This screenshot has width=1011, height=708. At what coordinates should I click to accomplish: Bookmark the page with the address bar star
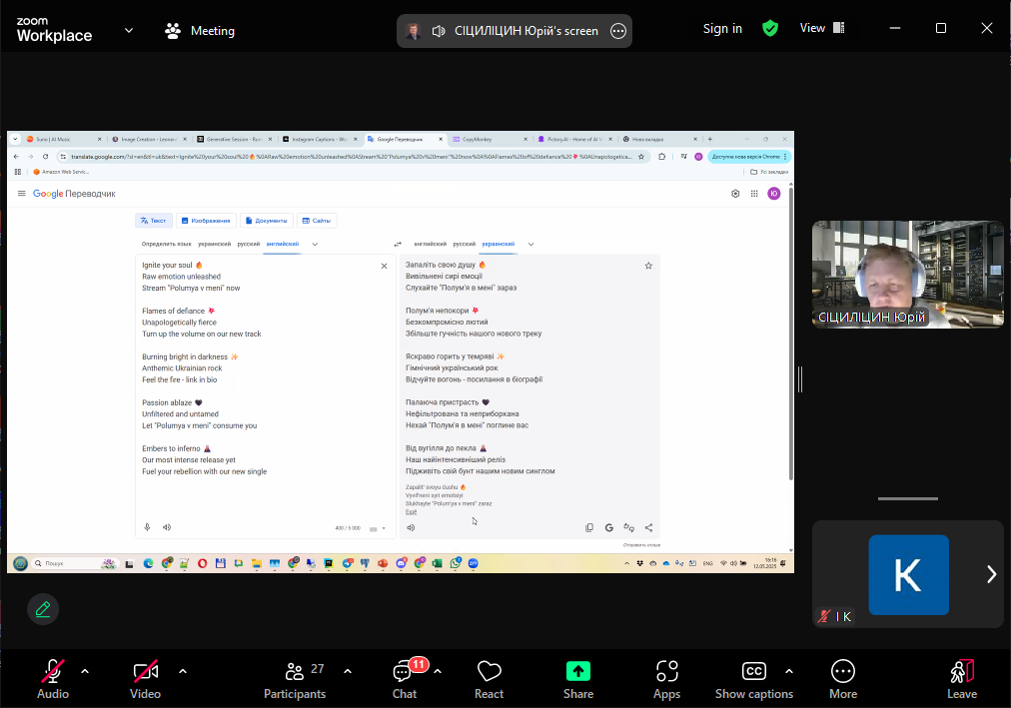[x=641, y=157]
